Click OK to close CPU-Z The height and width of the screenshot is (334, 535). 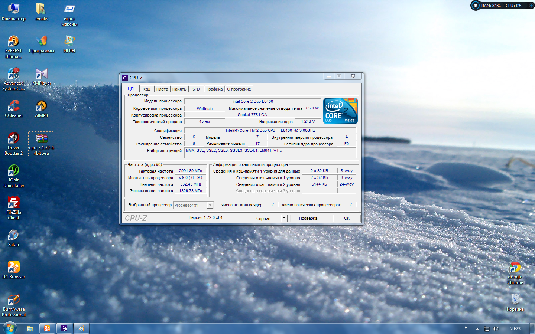(347, 218)
